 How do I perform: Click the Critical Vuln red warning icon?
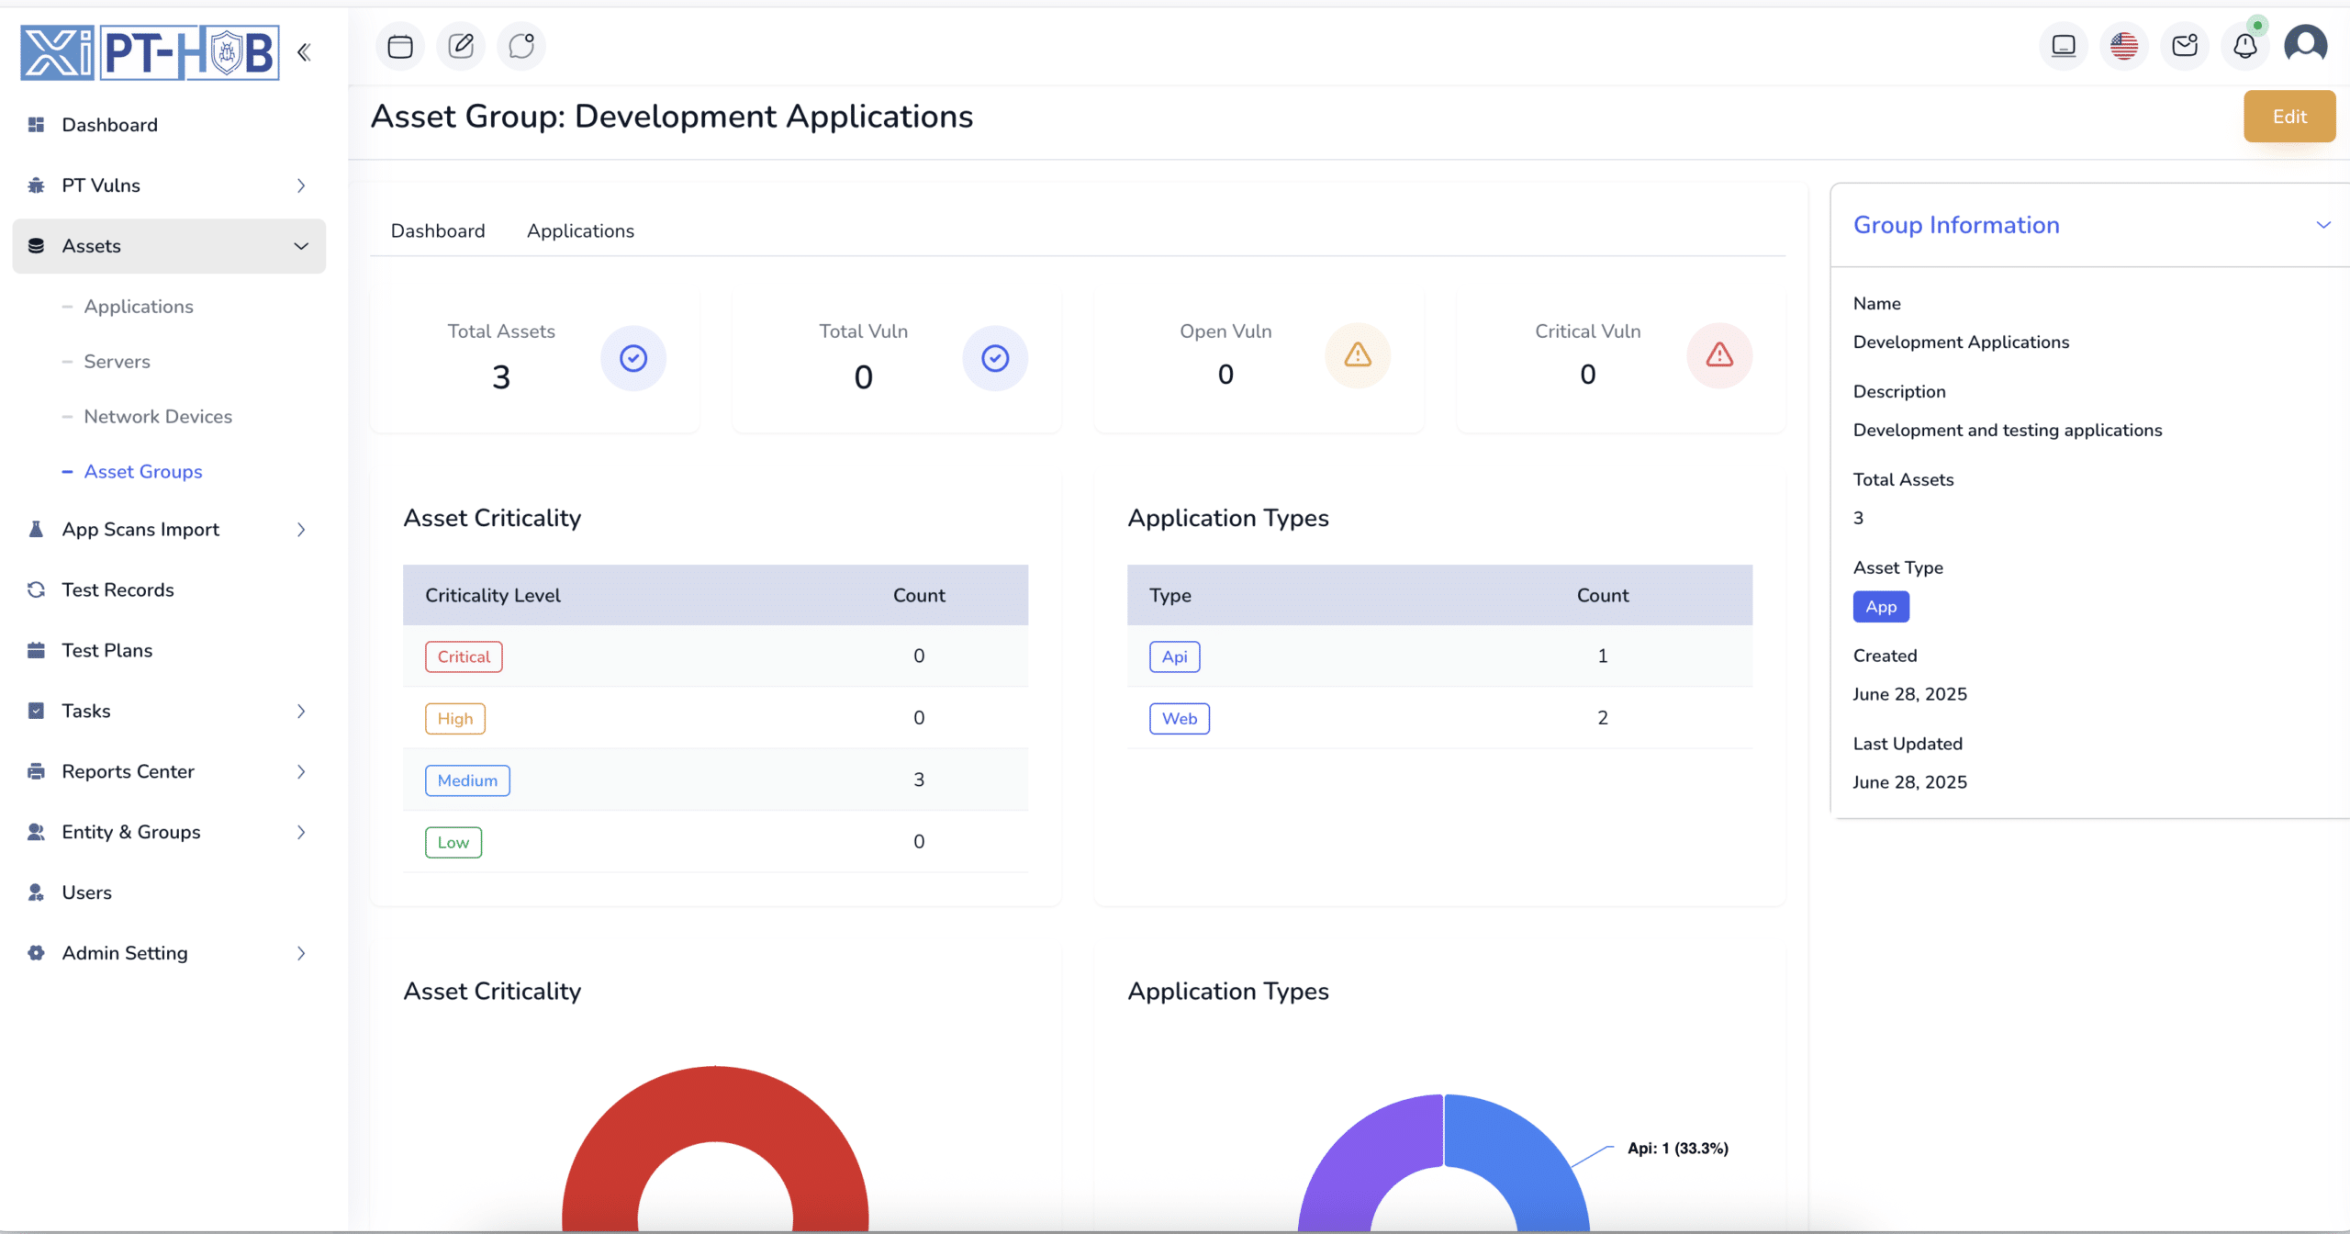(1719, 355)
